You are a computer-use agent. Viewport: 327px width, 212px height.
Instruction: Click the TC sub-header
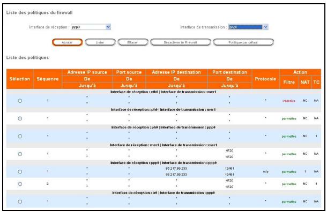[316, 82]
